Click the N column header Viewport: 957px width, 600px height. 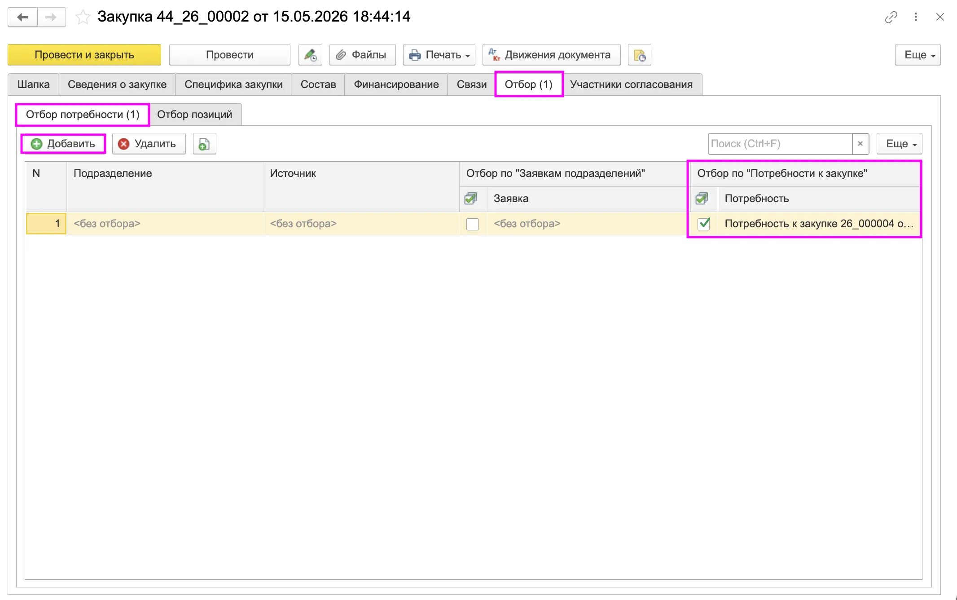click(x=46, y=186)
